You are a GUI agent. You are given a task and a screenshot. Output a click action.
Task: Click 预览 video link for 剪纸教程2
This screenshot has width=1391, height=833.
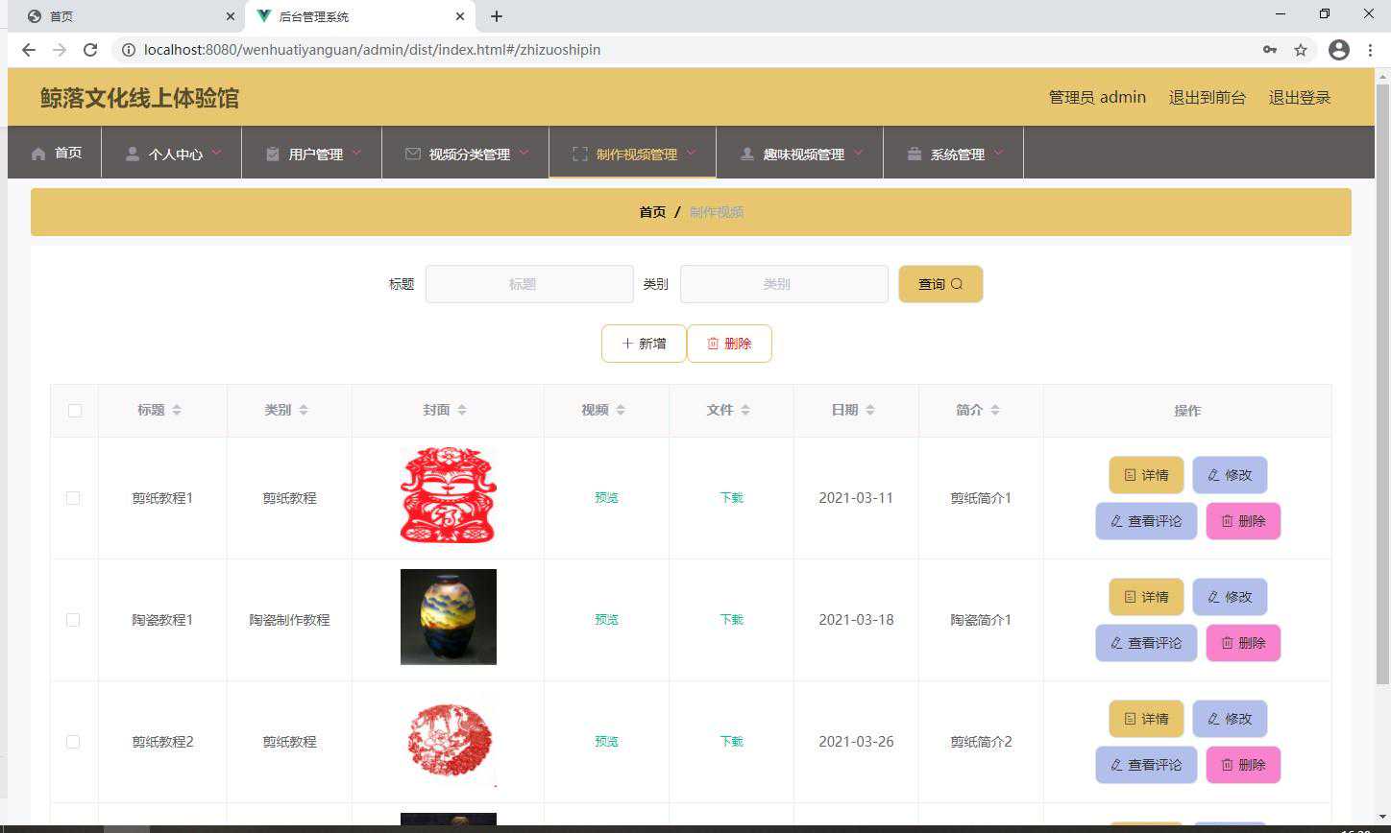pyautogui.click(x=606, y=742)
